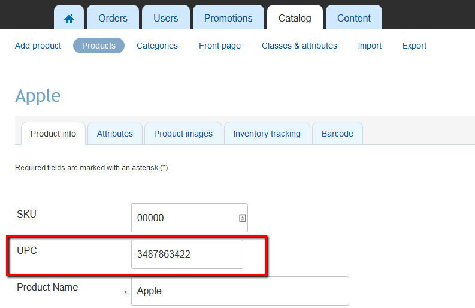This screenshot has width=475, height=308.
Task: Click the Add product link
Action: tap(38, 46)
